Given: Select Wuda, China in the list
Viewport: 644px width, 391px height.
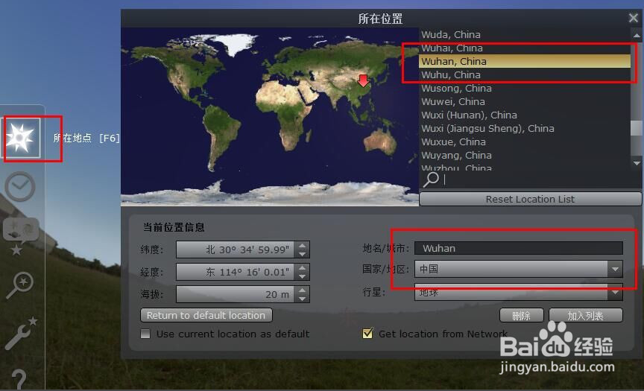Looking at the screenshot, I should click(x=525, y=34).
